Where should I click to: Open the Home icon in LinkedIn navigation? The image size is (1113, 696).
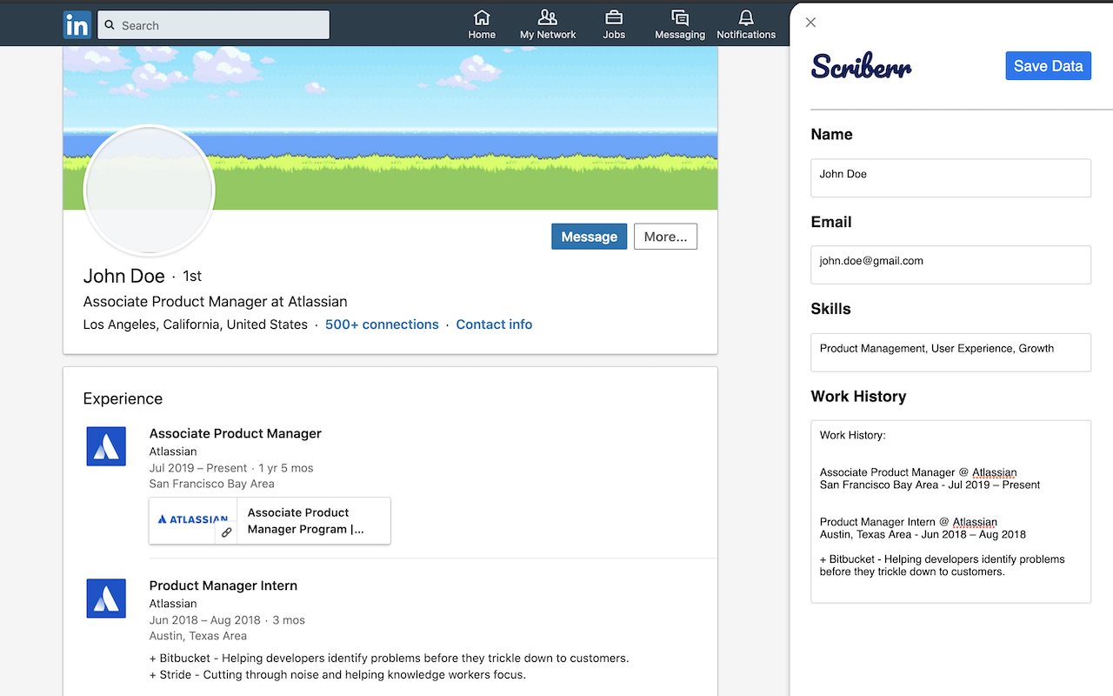pyautogui.click(x=482, y=19)
